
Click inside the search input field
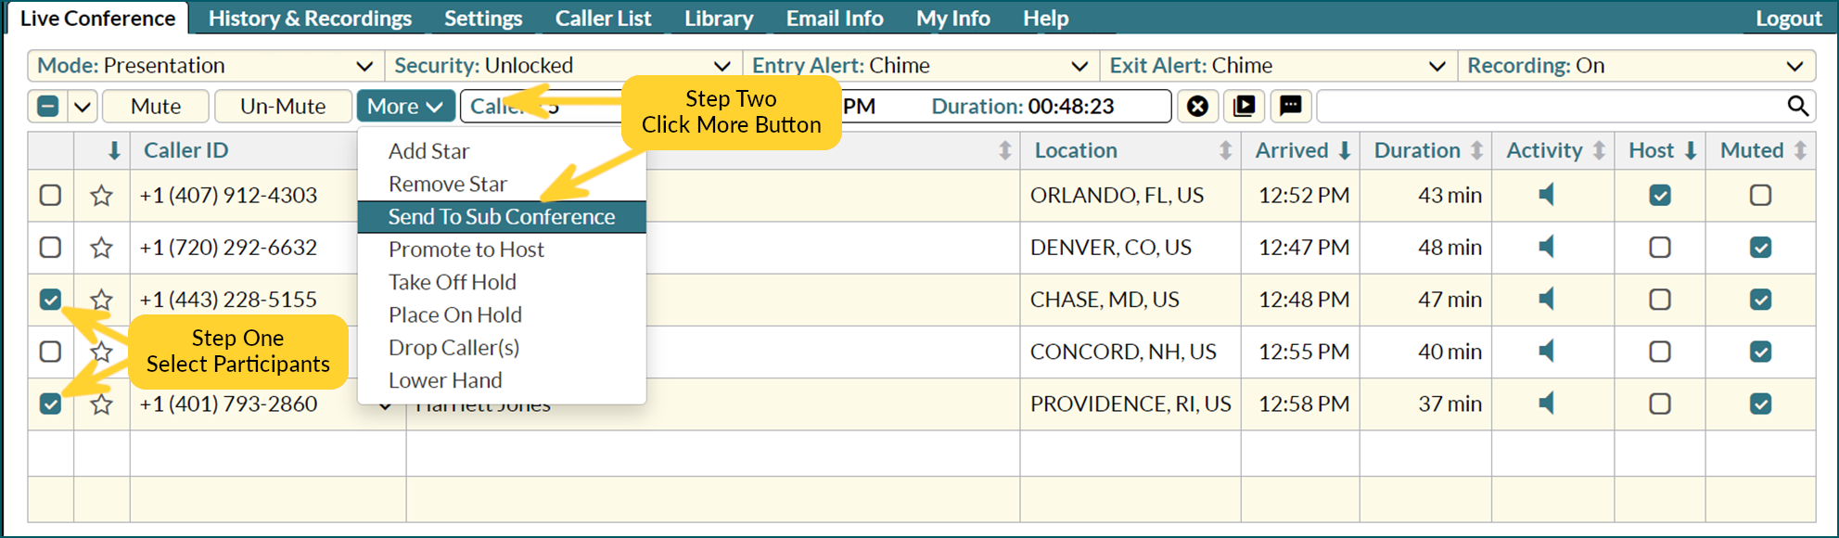[1551, 106]
